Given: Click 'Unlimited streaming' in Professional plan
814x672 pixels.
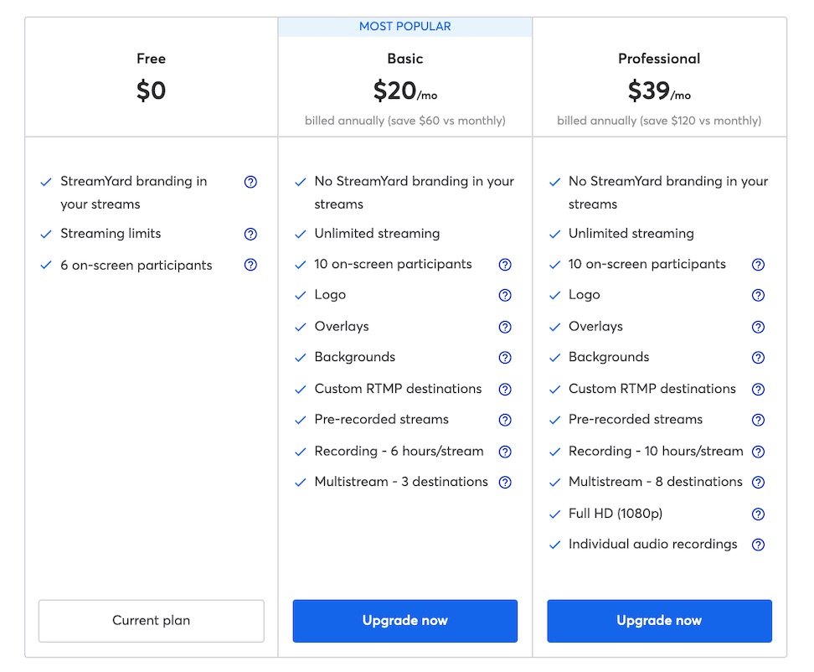Looking at the screenshot, I should pos(631,234).
